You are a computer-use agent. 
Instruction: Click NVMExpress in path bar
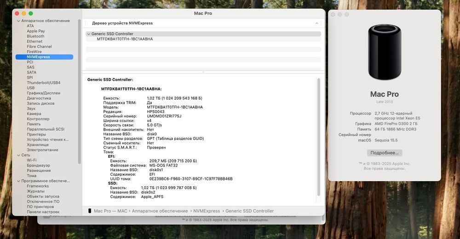click(207, 211)
